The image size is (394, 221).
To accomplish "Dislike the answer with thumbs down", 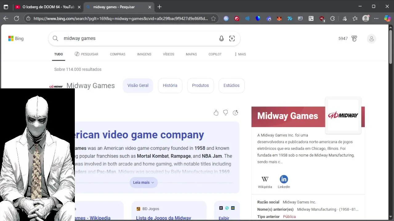I will (x=226, y=113).
